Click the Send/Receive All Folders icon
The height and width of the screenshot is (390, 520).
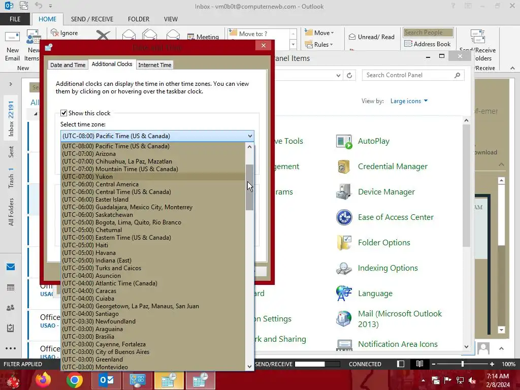pos(477,37)
